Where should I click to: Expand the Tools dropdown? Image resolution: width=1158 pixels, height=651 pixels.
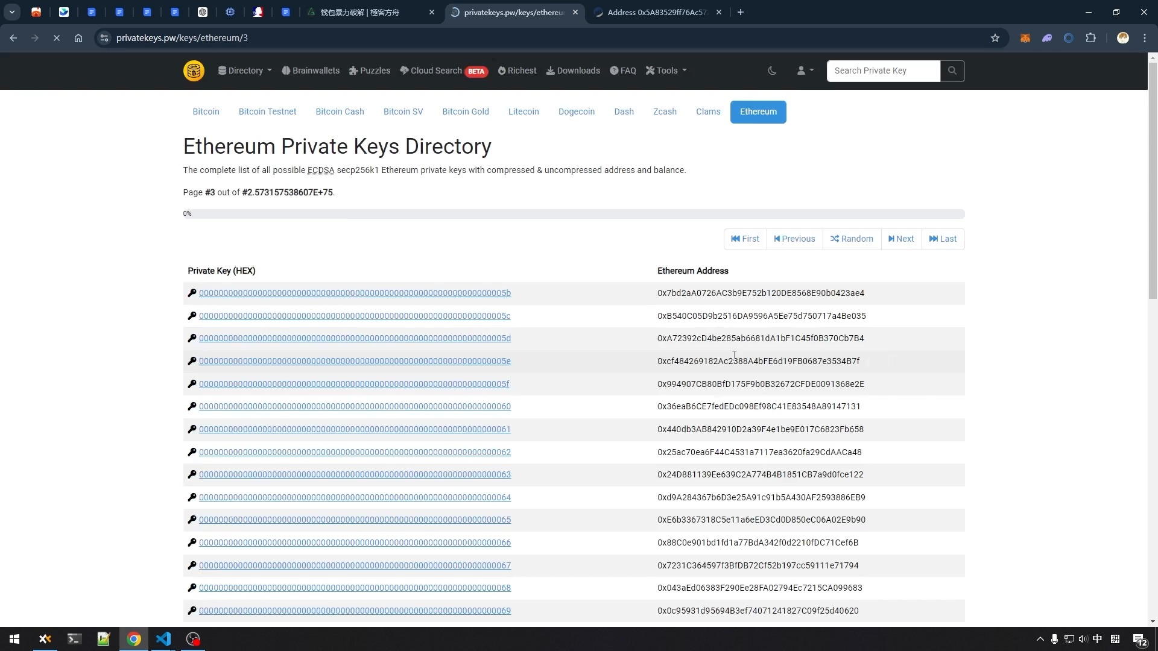[x=666, y=71]
